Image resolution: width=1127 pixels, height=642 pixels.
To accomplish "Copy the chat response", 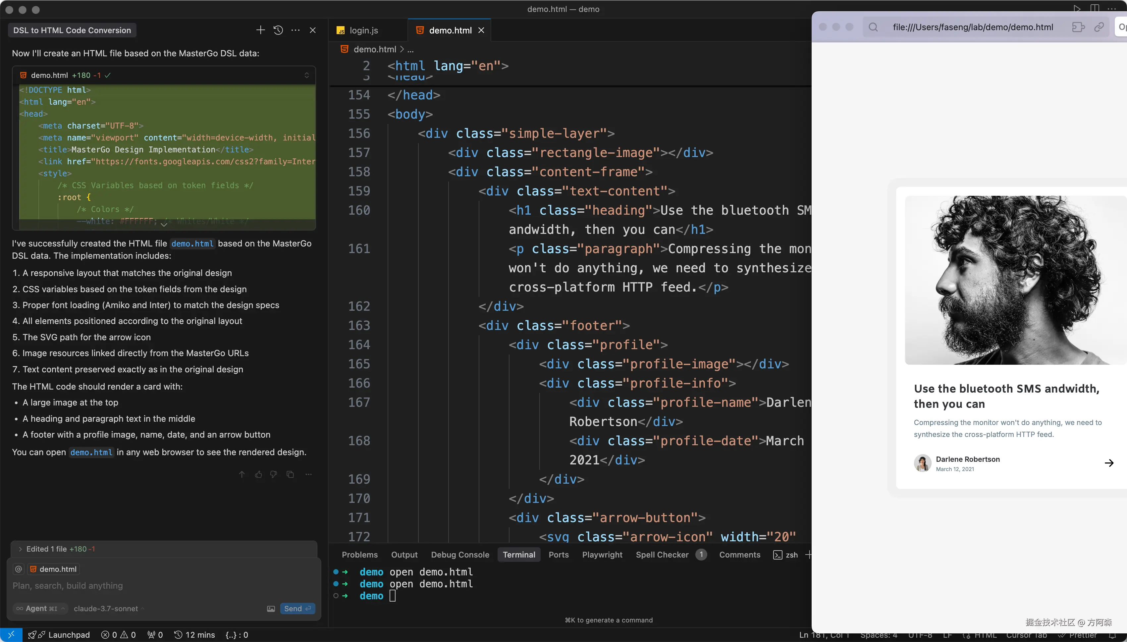I will point(290,474).
